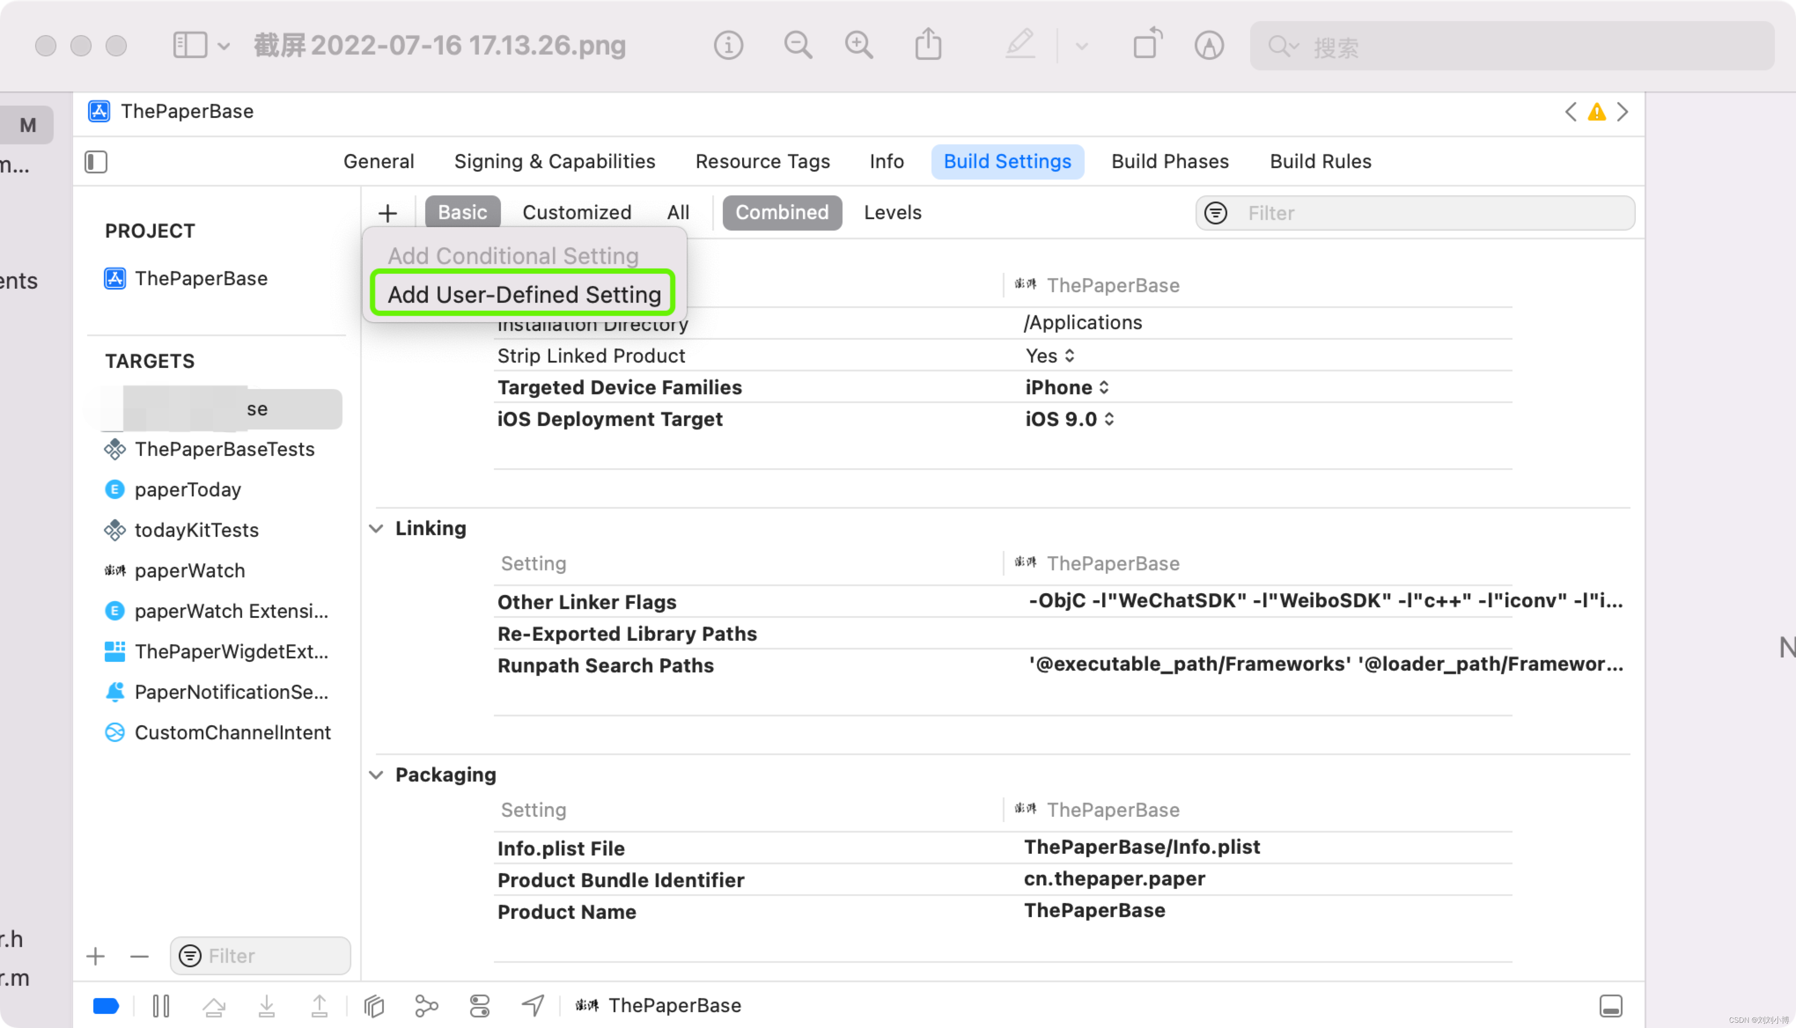Click the Basic filter toggle

pyautogui.click(x=463, y=212)
